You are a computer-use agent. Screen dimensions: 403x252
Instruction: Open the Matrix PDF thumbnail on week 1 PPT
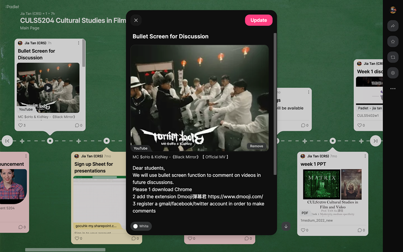point(333,192)
